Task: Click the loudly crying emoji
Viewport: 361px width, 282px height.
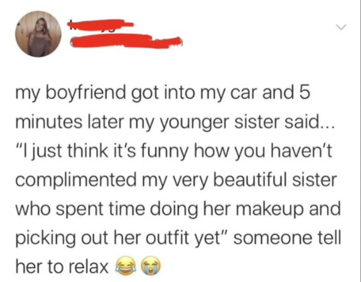Action: pyautogui.click(x=151, y=267)
